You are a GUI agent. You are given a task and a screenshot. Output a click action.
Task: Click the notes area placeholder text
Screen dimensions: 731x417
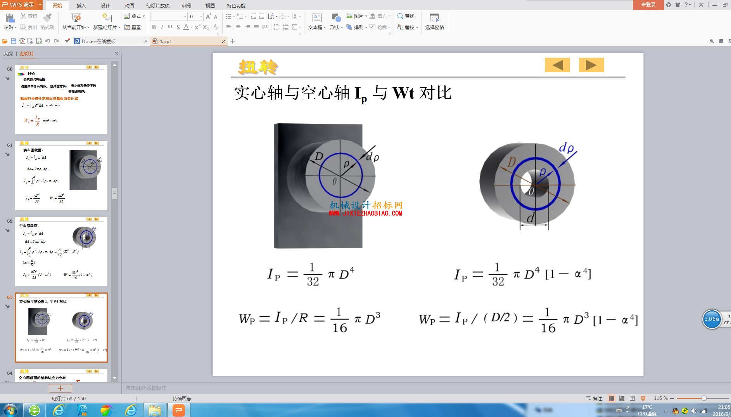[146, 388]
